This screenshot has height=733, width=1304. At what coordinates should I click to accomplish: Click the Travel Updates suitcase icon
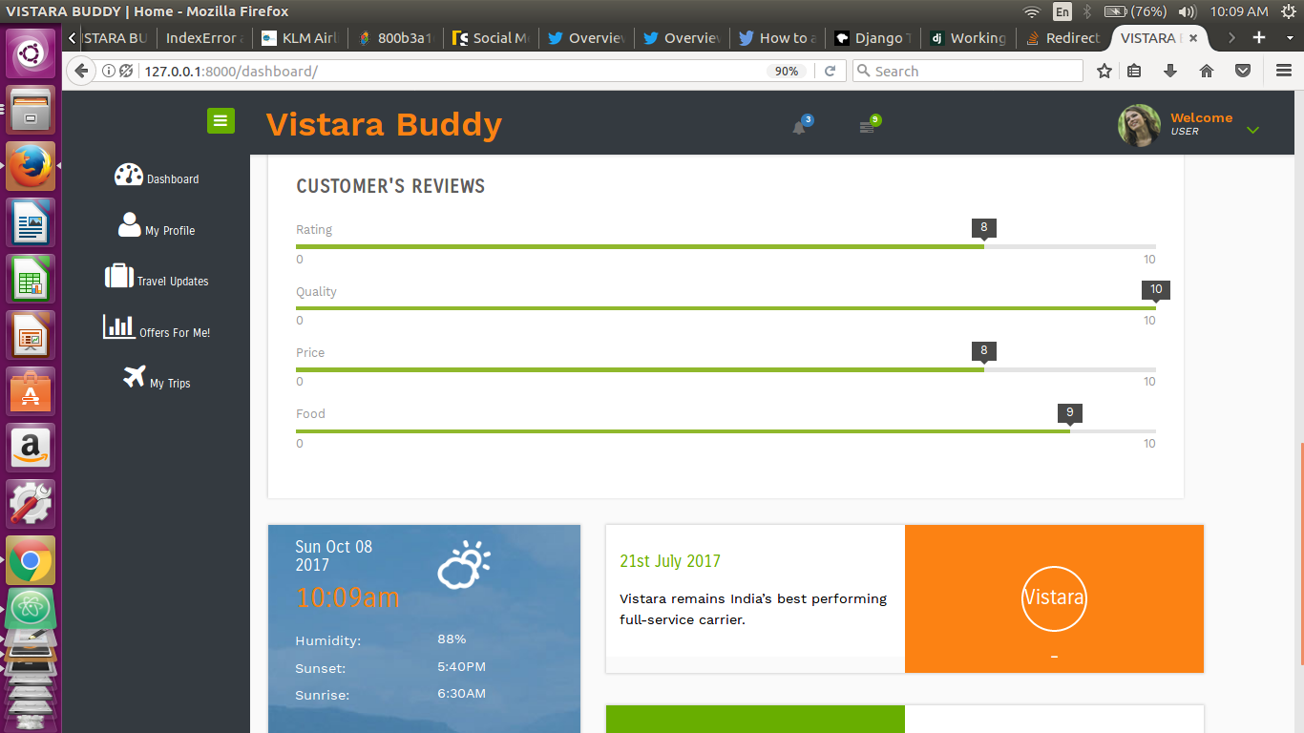tap(119, 276)
